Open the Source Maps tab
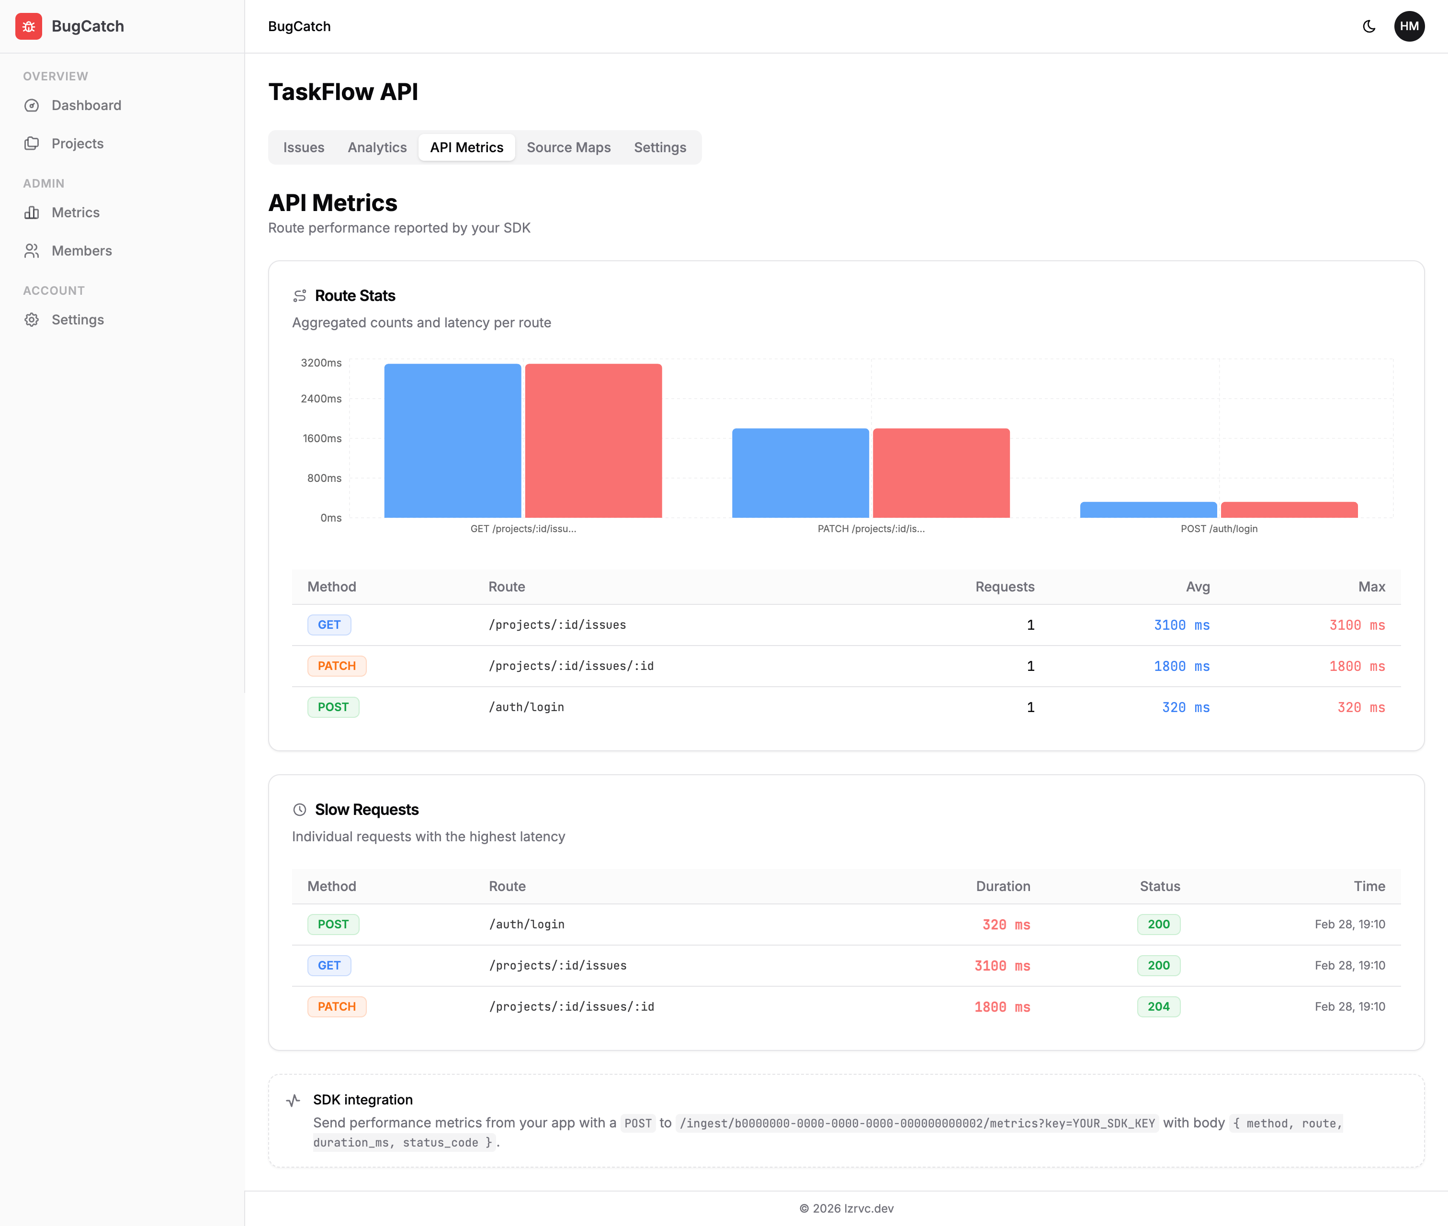The height and width of the screenshot is (1226, 1448). pos(568,147)
